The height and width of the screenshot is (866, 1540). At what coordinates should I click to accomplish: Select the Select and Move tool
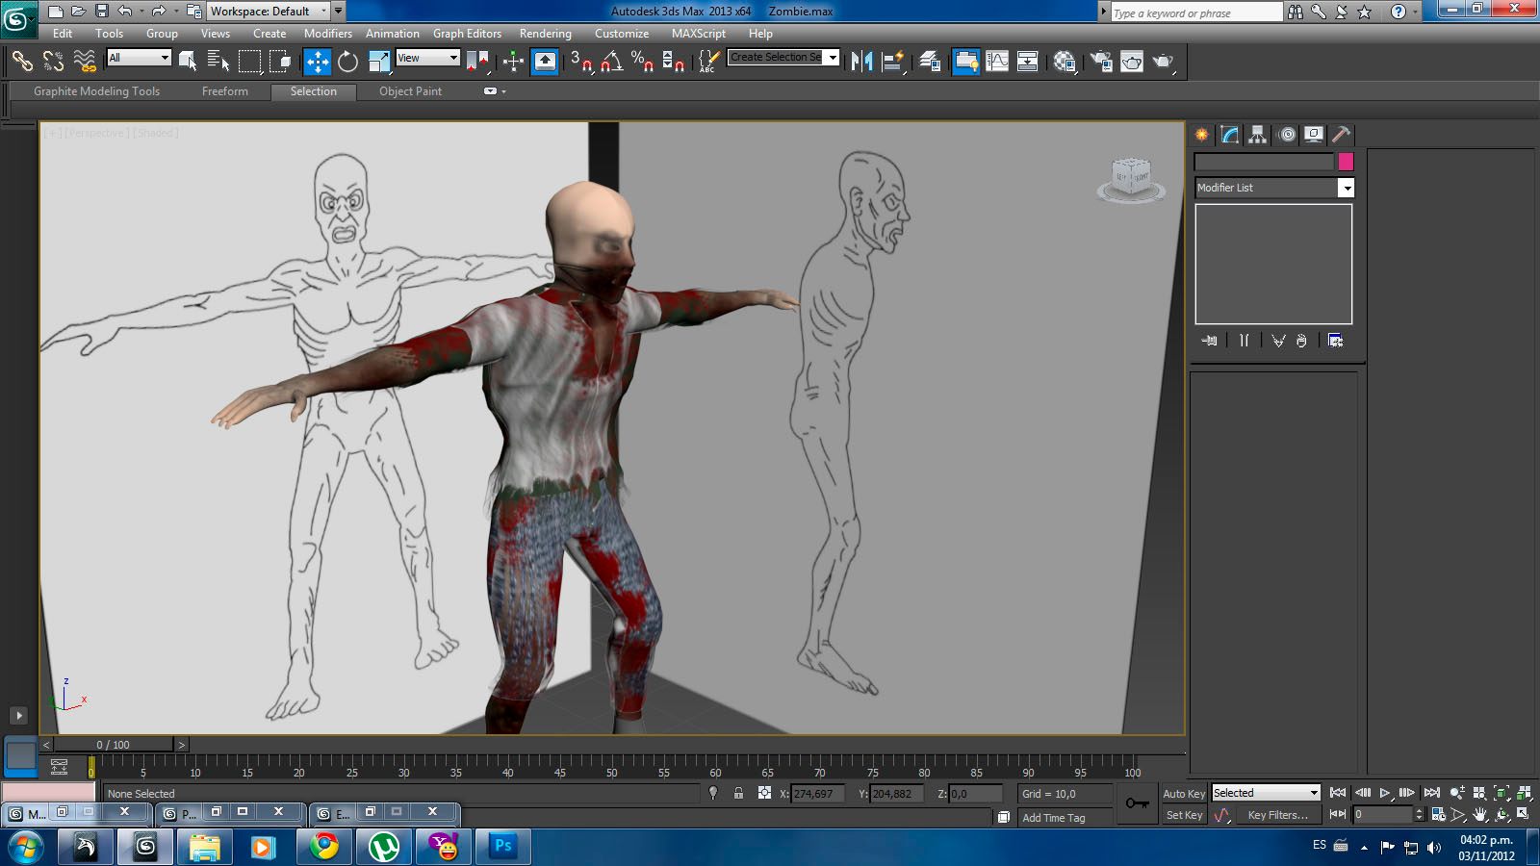[x=317, y=61]
